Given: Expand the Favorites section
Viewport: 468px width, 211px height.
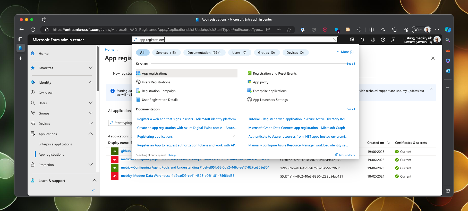Looking at the screenshot, I should [x=91, y=68].
